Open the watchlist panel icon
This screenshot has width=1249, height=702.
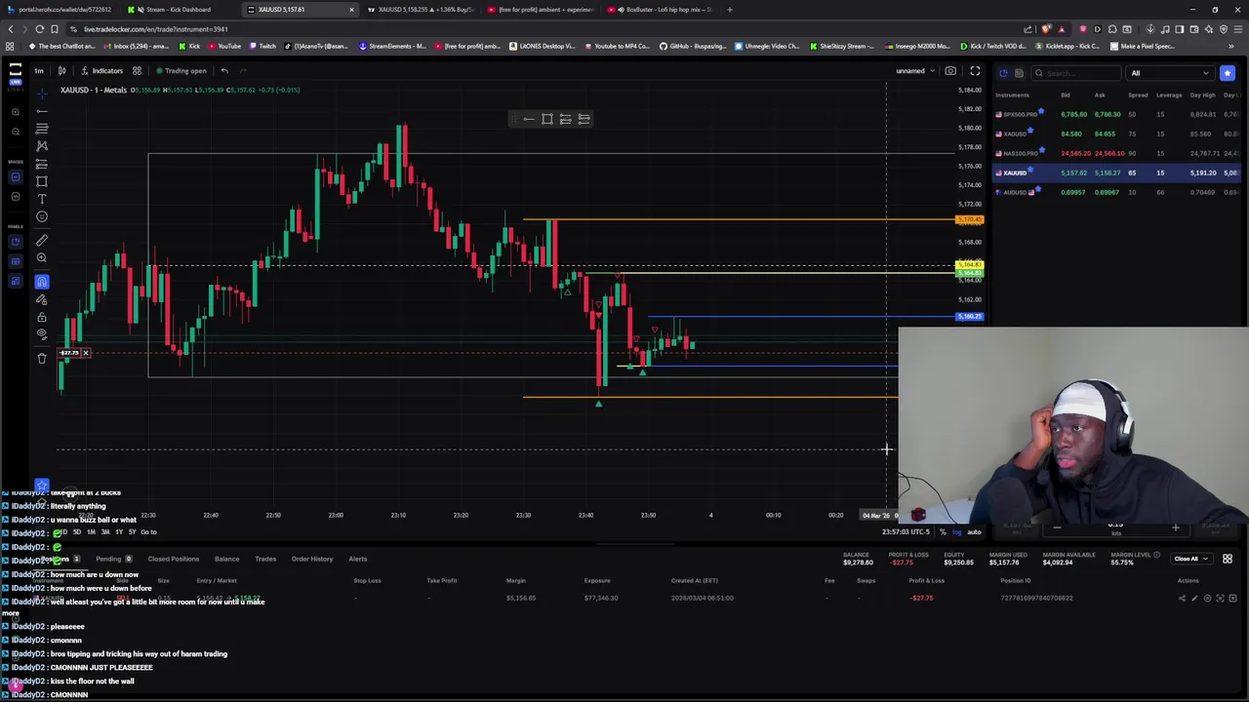[x=1003, y=73]
